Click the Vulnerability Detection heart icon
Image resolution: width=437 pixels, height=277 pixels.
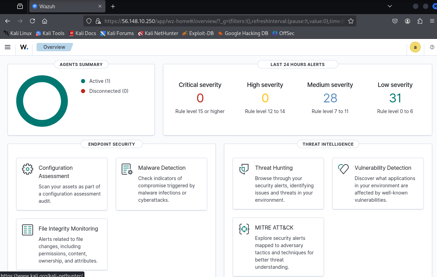pyautogui.click(x=344, y=169)
